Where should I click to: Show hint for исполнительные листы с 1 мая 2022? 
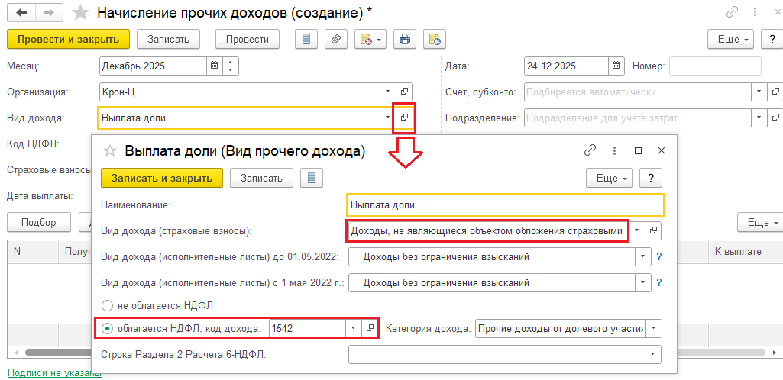pos(658,283)
